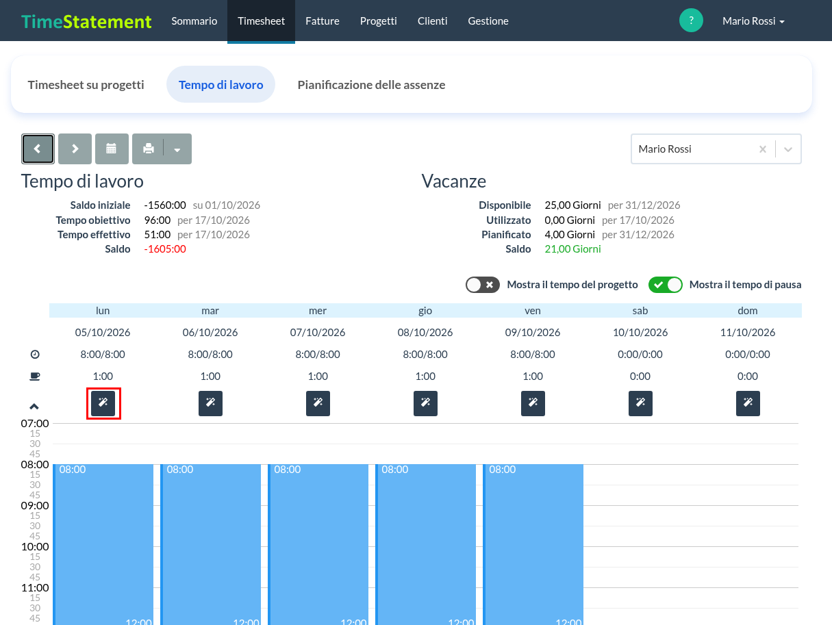
Task: Disable Mostra il tempo di pausa toggle
Action: pos(666,285)
